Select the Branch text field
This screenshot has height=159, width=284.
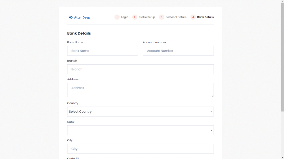pos(140,69)
